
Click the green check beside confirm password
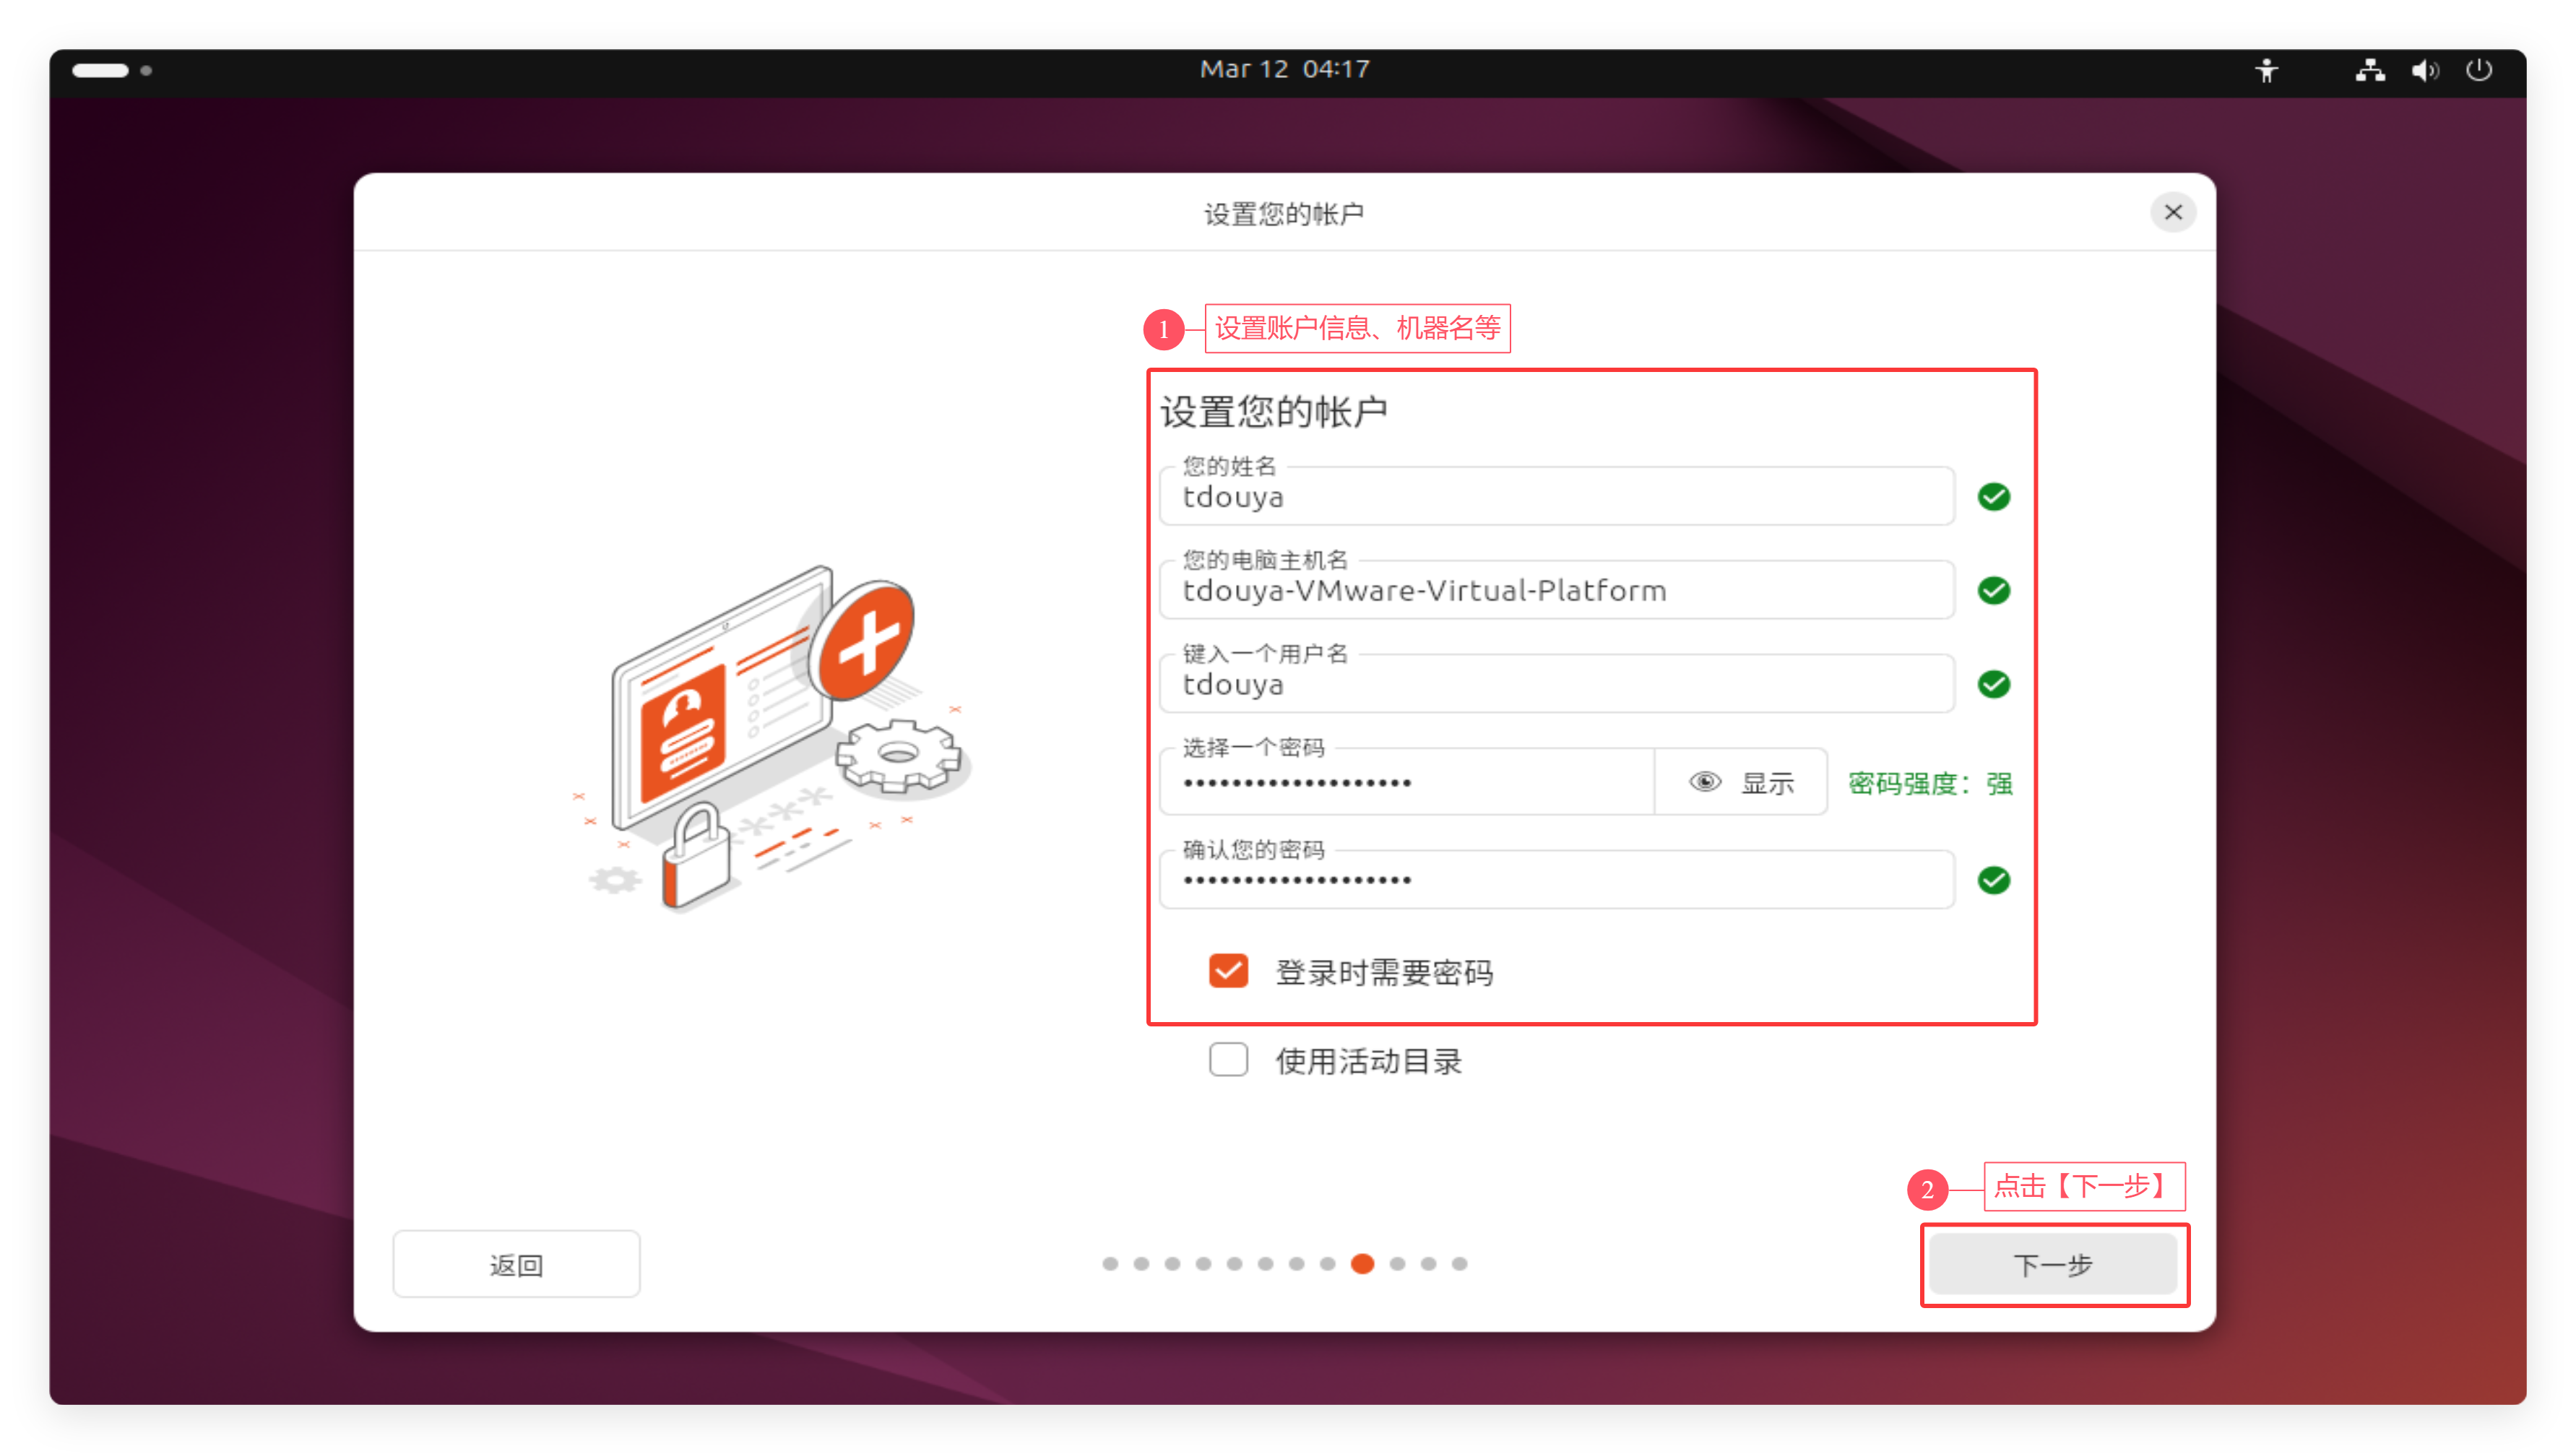coord(1993,880)
